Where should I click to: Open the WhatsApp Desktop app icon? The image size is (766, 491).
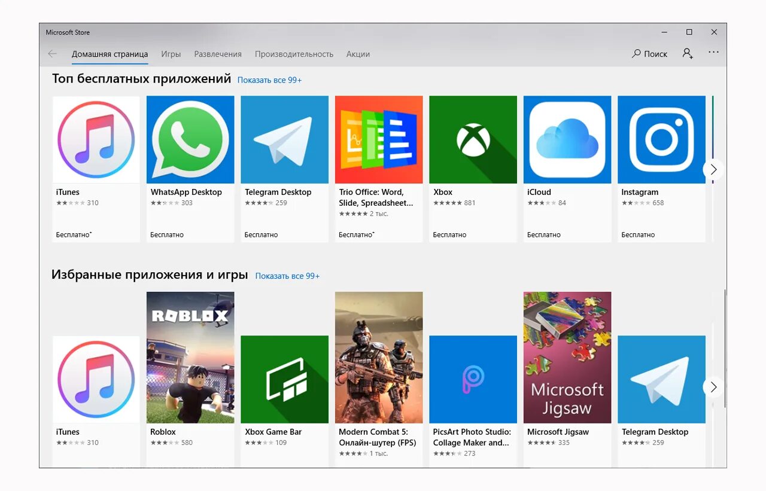click(x=190, y=139)
